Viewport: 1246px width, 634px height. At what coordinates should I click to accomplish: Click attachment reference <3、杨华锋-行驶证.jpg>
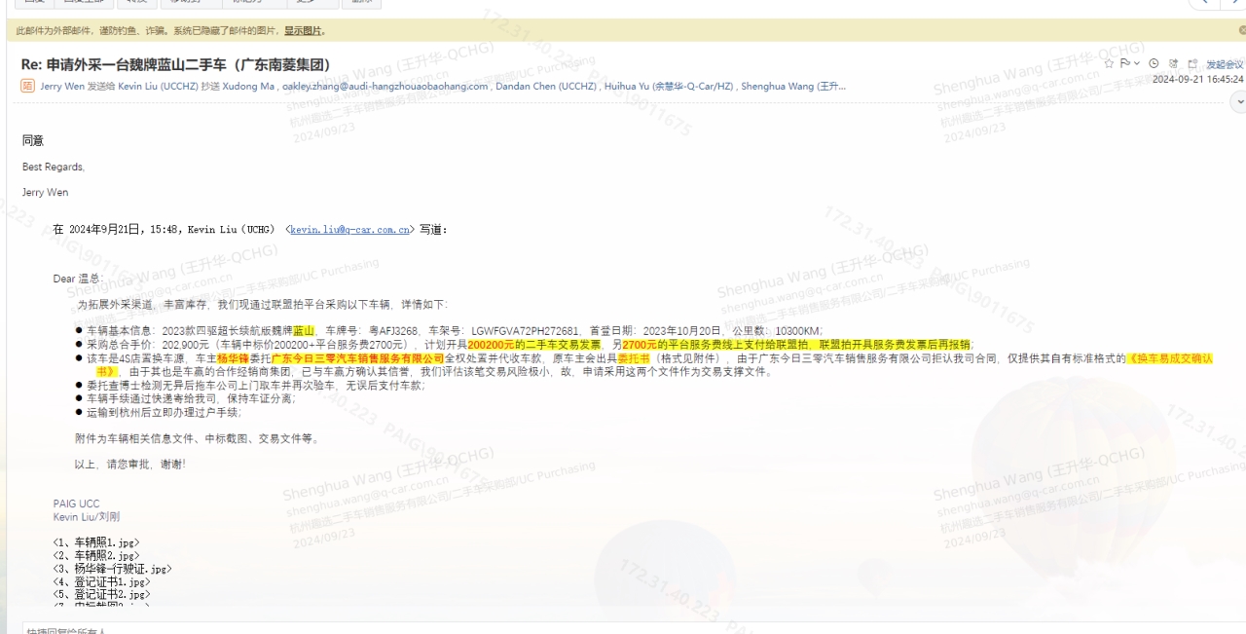pos(113,568)
